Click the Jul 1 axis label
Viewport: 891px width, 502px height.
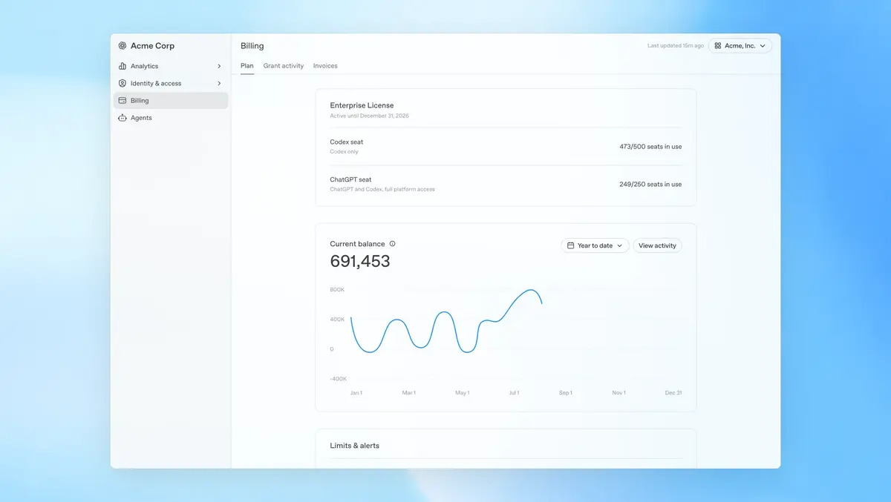(514, 393)
